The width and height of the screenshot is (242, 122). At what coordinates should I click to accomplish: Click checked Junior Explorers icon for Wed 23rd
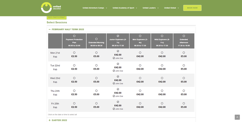[118, 76]
